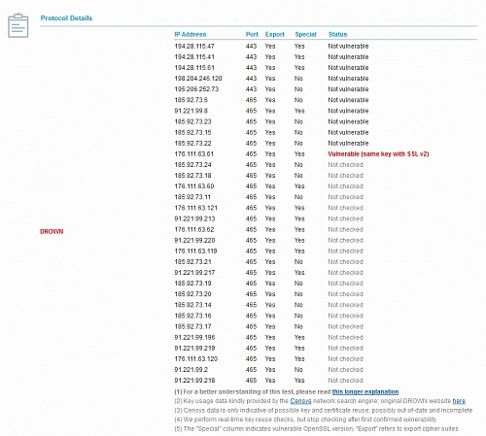Select IP address 176.111.63.120
Viewport: 486px width, 436px height.
[196, 359]
